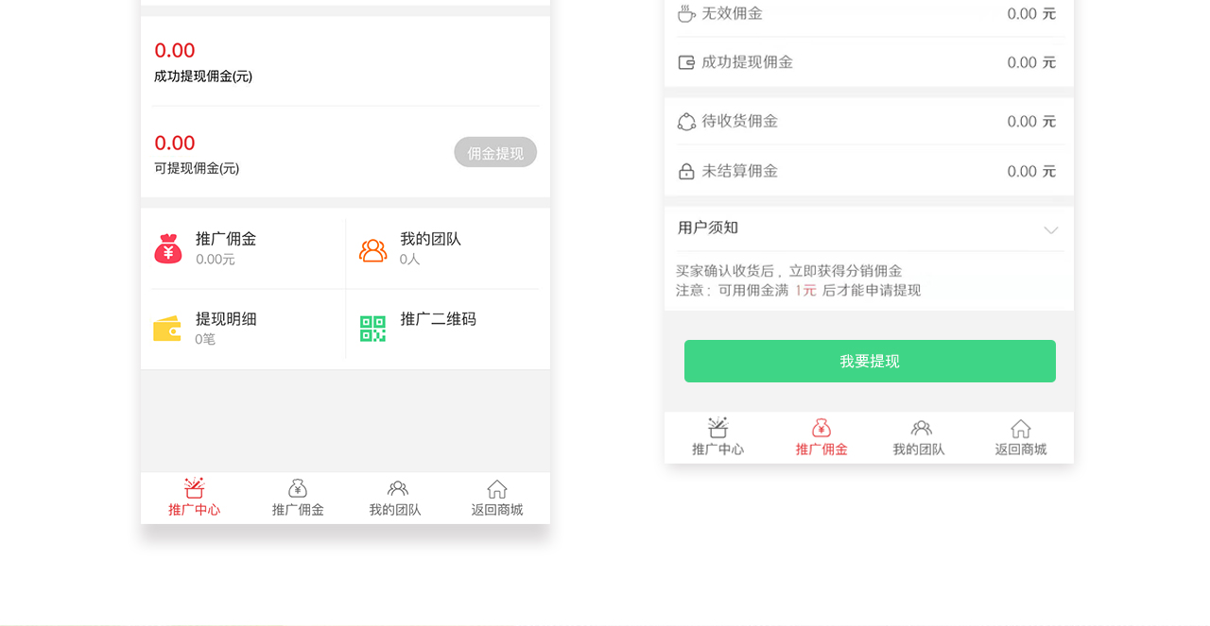Viewport: 1210px width, 626px height.
Task: Switch to 我的团队 tab in left screen
Action: tap(396, 499)
